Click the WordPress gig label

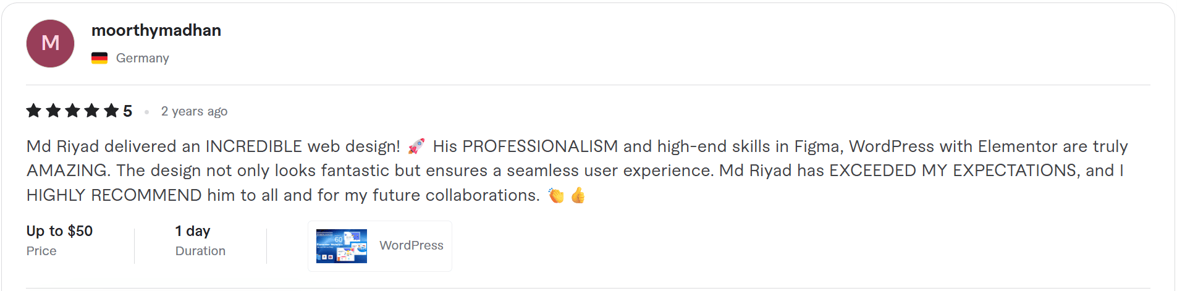coord(411,245)
